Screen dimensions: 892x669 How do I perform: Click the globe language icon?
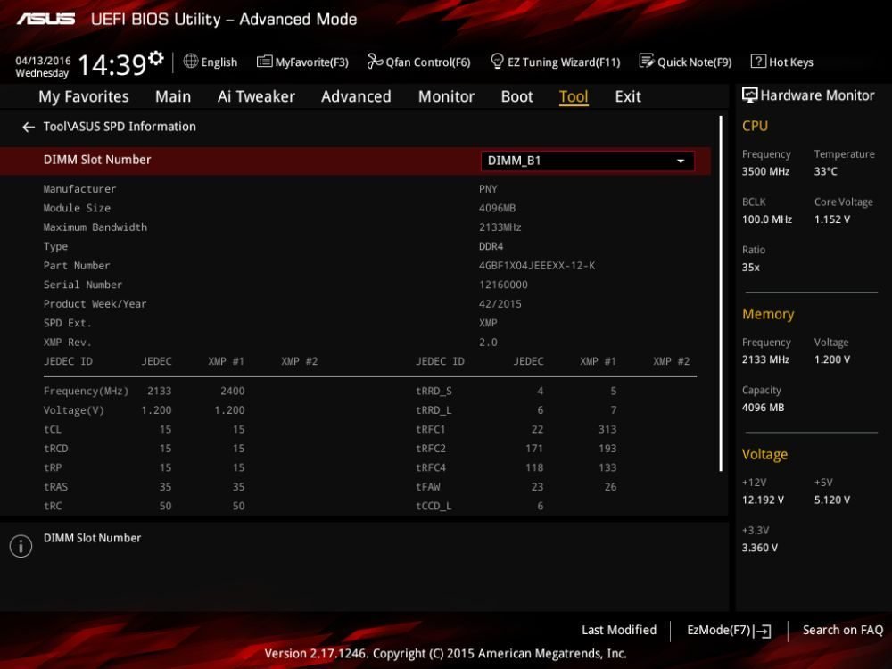point(191,61)
